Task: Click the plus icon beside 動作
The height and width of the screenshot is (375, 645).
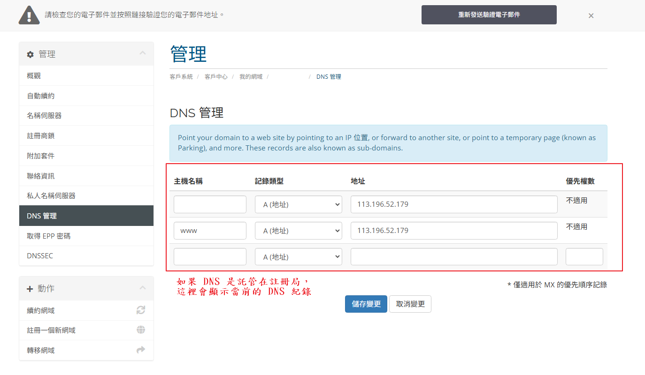Action: tap(31, 289)
